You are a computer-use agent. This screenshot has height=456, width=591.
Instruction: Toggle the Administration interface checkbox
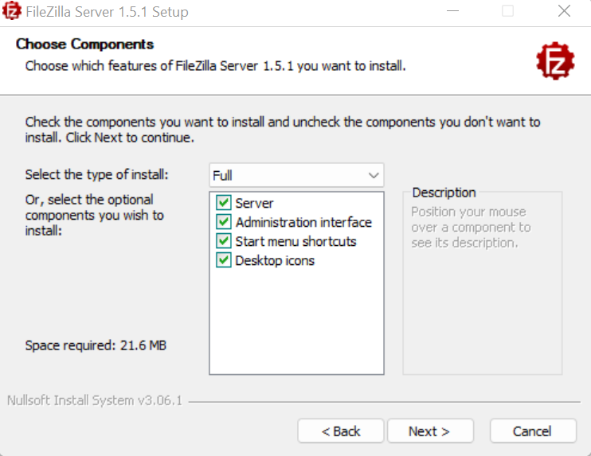click(224, 222)
